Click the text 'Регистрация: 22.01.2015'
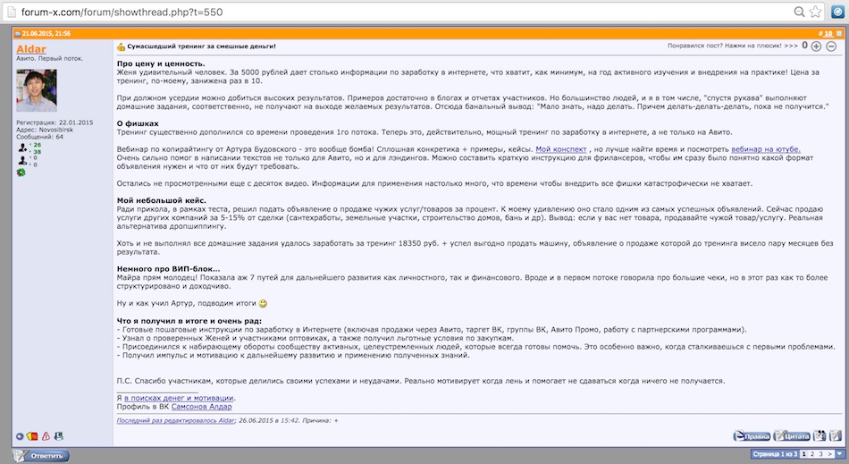Image resolution: width=849 pixels, height=464 pixels. pyautogui.click(x=55, y=122)
